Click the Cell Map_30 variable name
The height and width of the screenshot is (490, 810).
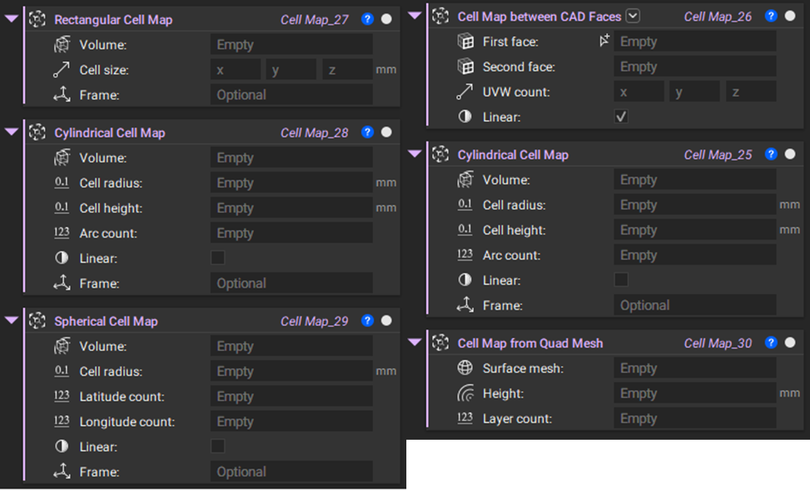click(x=717, y=343)
